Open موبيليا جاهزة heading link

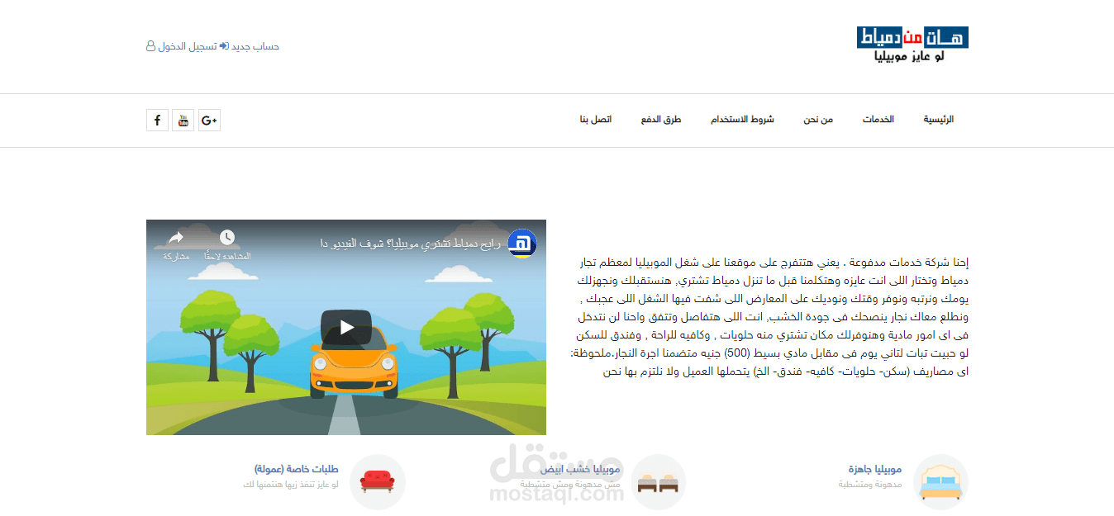874,469
